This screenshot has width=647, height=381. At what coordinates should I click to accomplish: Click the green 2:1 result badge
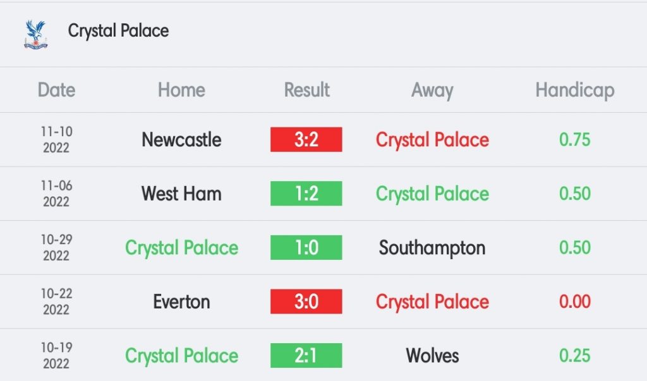point(306,356)
